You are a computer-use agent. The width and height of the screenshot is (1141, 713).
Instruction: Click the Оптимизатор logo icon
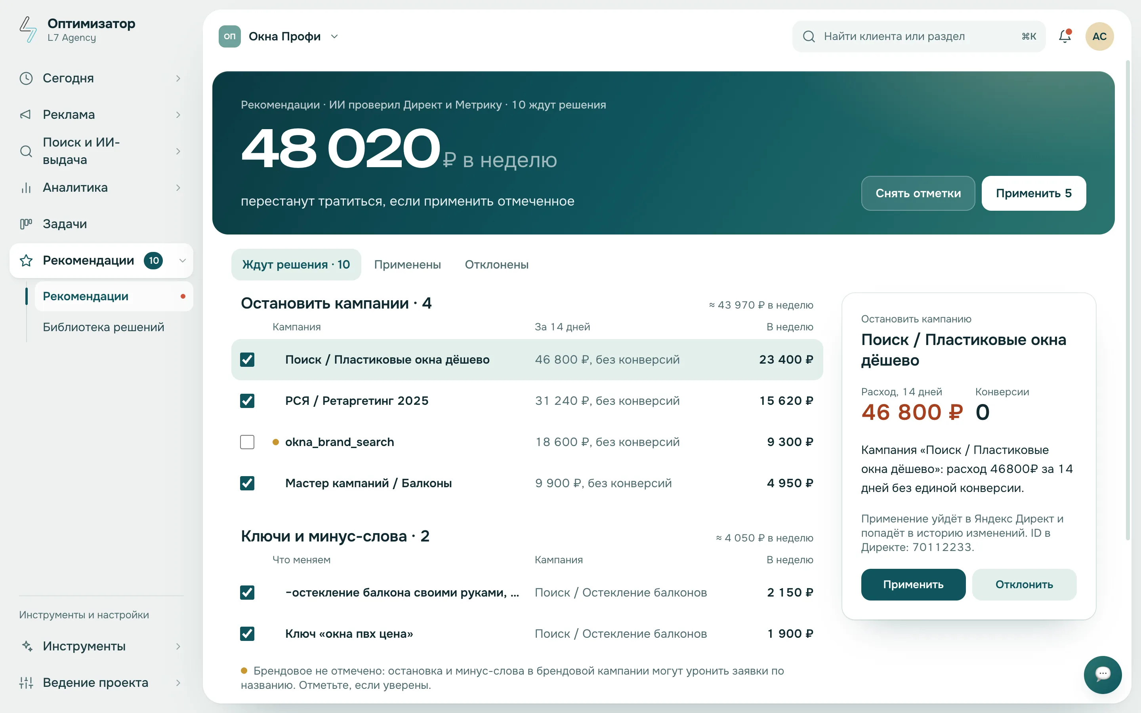[x=28, y=29]
